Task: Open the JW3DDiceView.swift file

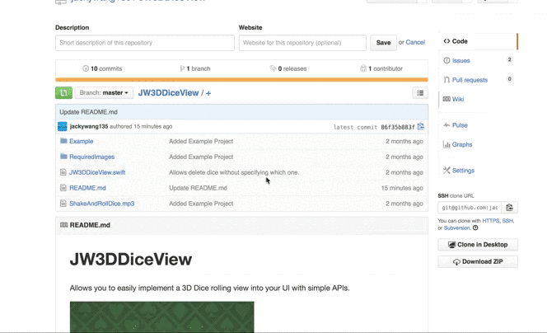Action: pyautogui.click(x=97, y=172)
